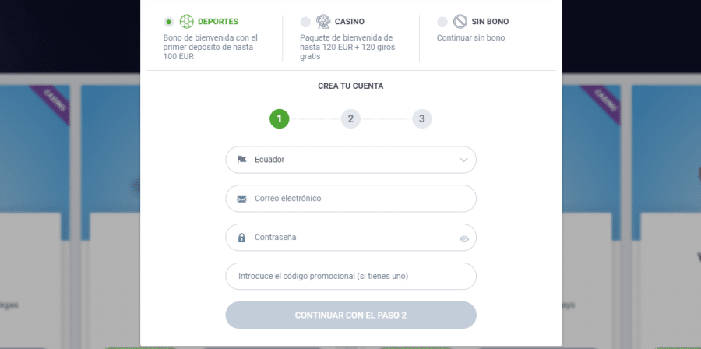Focus the Correo electrónico input field
701x349 pixels.
tap(358, 199)
